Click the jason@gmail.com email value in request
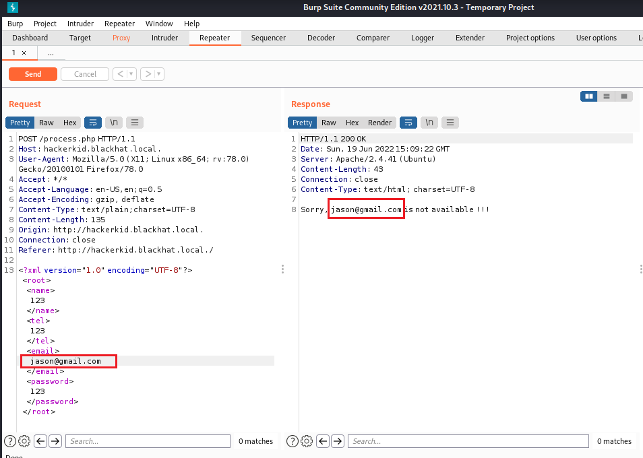 [65, 361]
